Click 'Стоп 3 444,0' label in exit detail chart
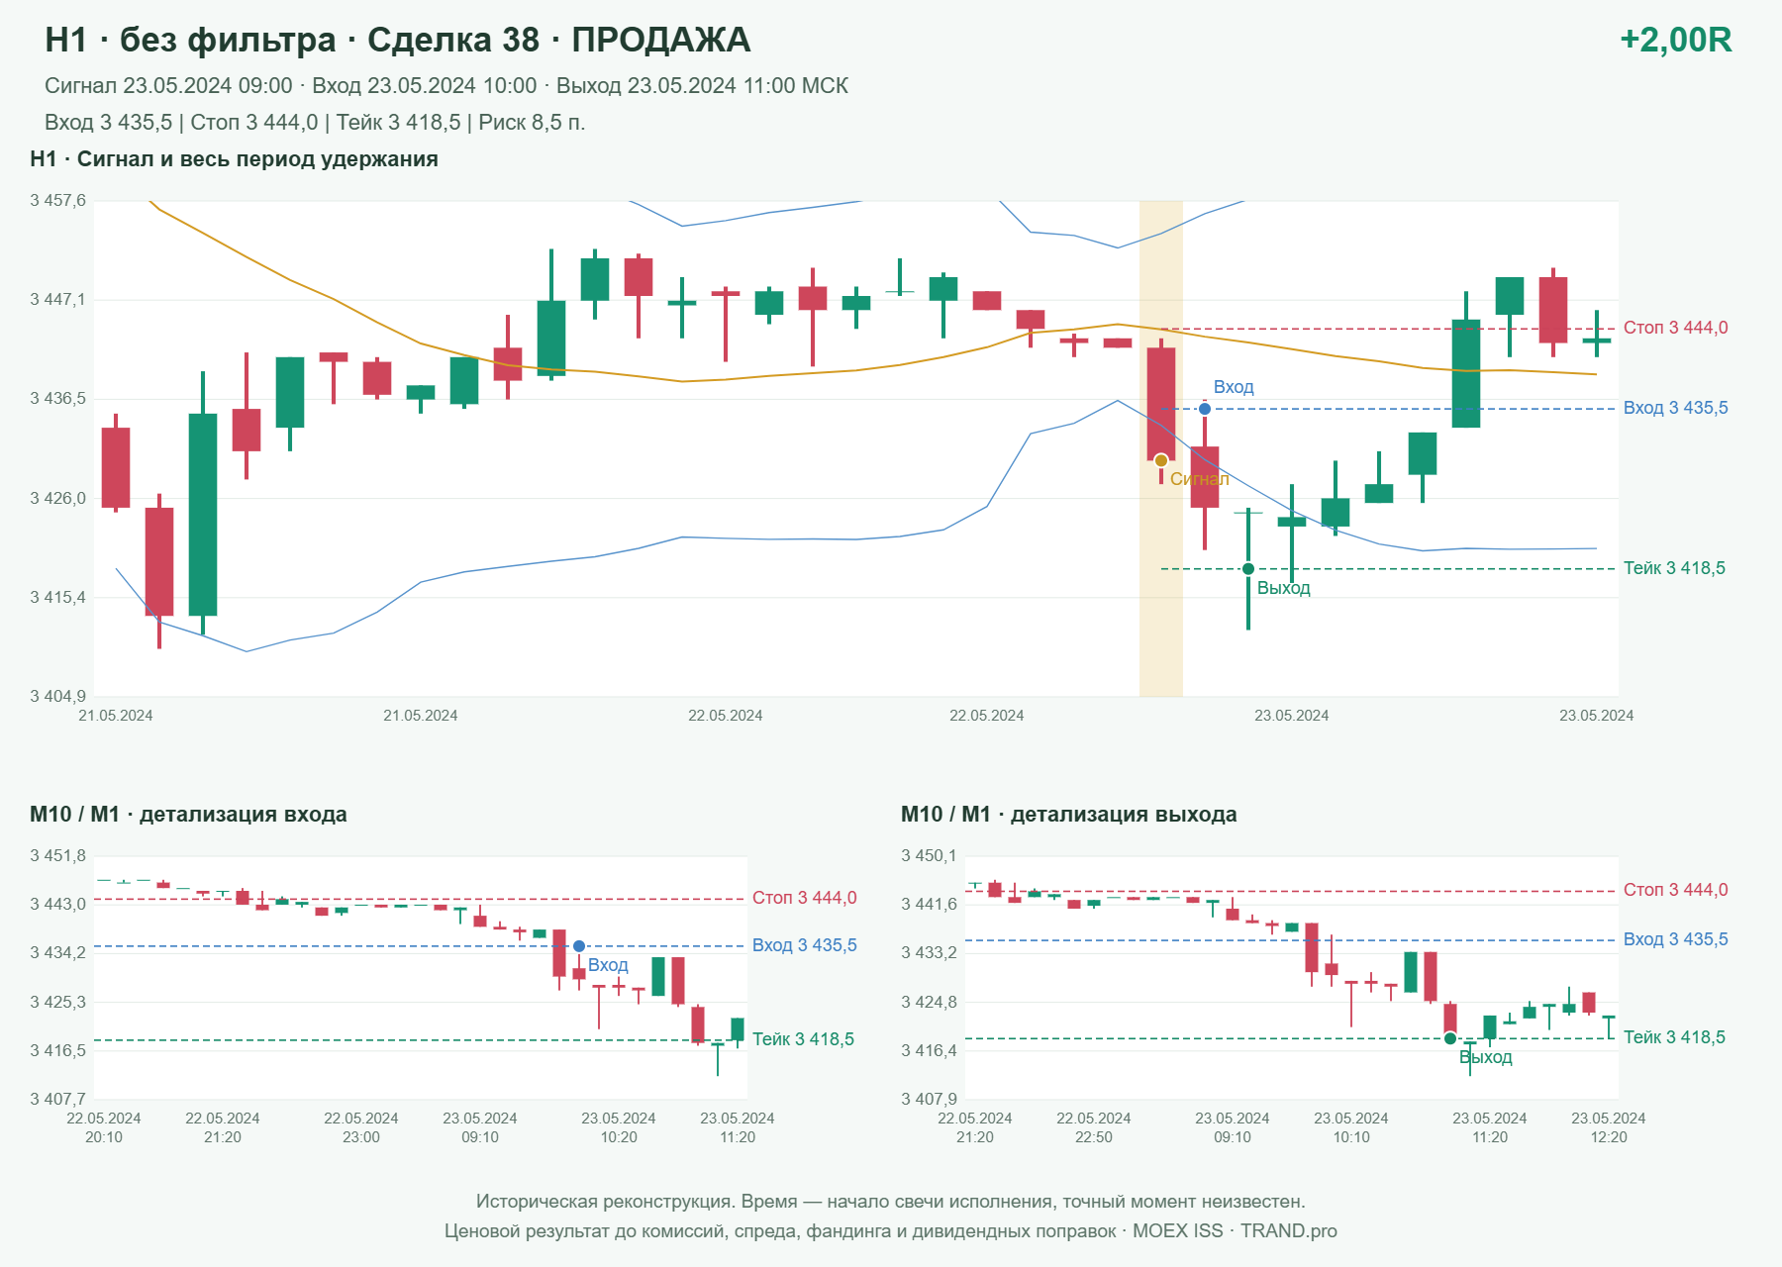Viewport: 1782px width, 1267px height. (x=1675, y=890)
